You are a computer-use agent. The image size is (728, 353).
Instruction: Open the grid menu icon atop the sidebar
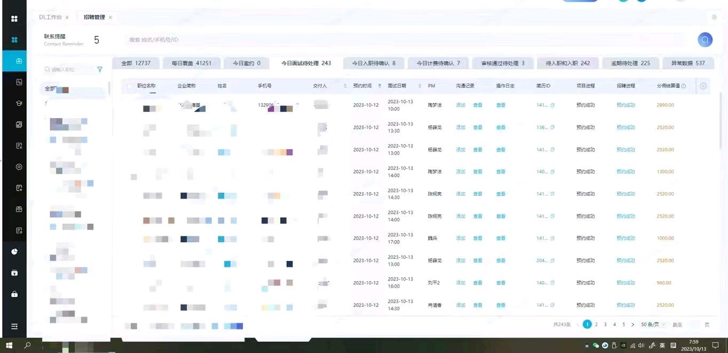tap(14, 19)
